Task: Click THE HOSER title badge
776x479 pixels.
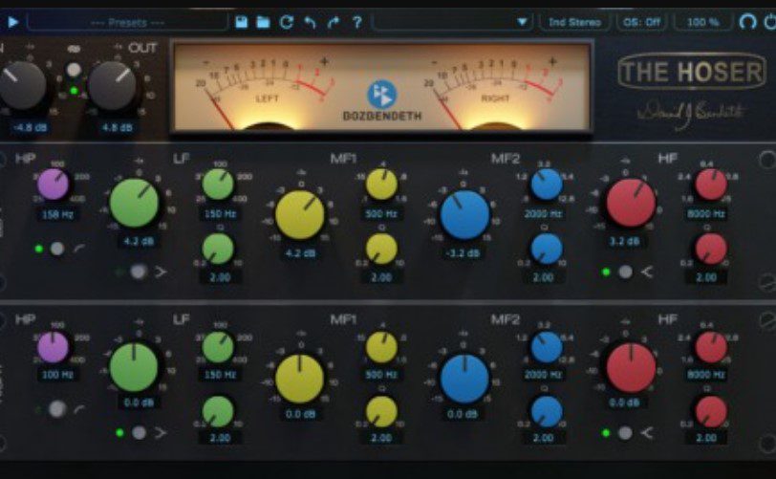Action: tap(692, 72)
